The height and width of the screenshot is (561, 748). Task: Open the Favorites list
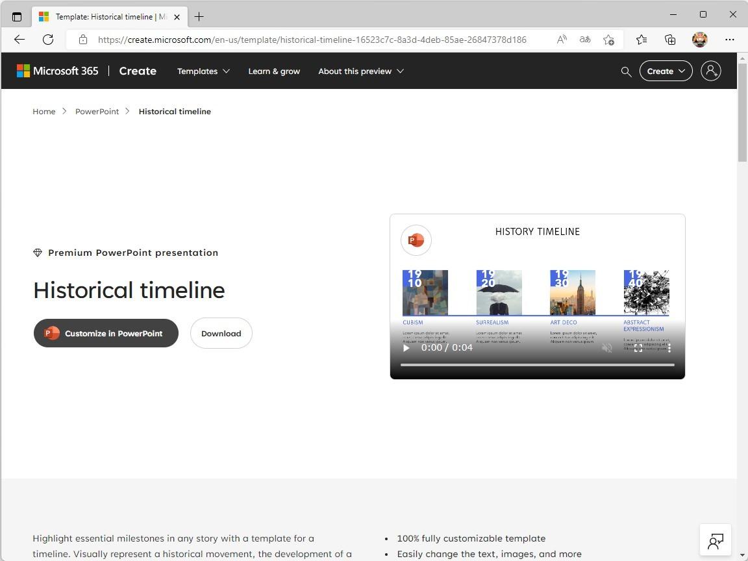click(642, 40)
